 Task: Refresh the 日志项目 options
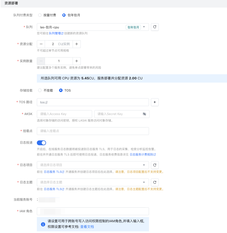[x=154, y=165]
